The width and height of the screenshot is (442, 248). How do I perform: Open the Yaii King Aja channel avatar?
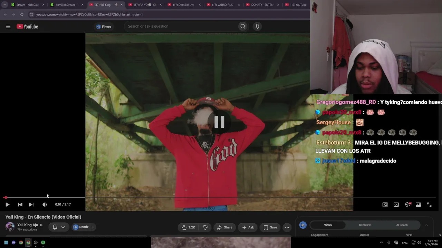tap(10, 227)
